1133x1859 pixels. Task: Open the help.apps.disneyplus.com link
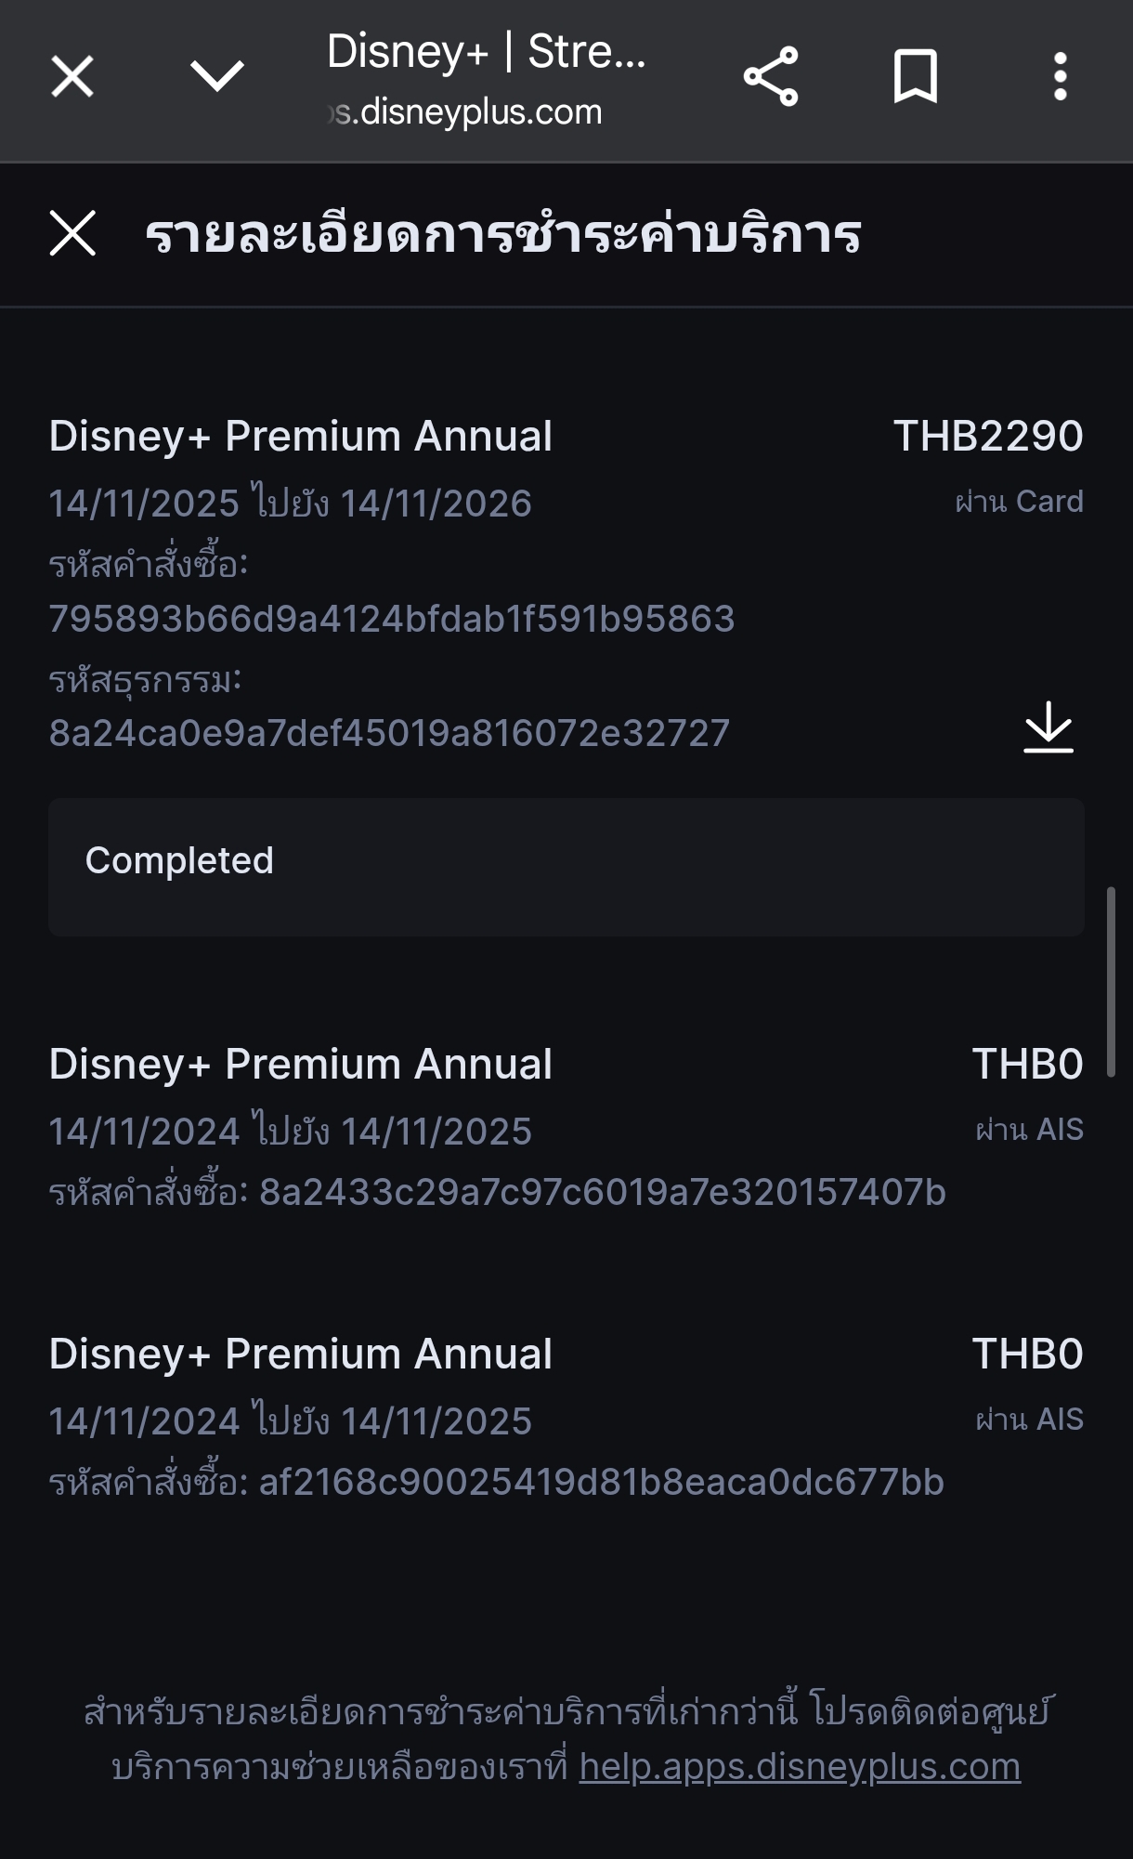[x=800, y=1766]
